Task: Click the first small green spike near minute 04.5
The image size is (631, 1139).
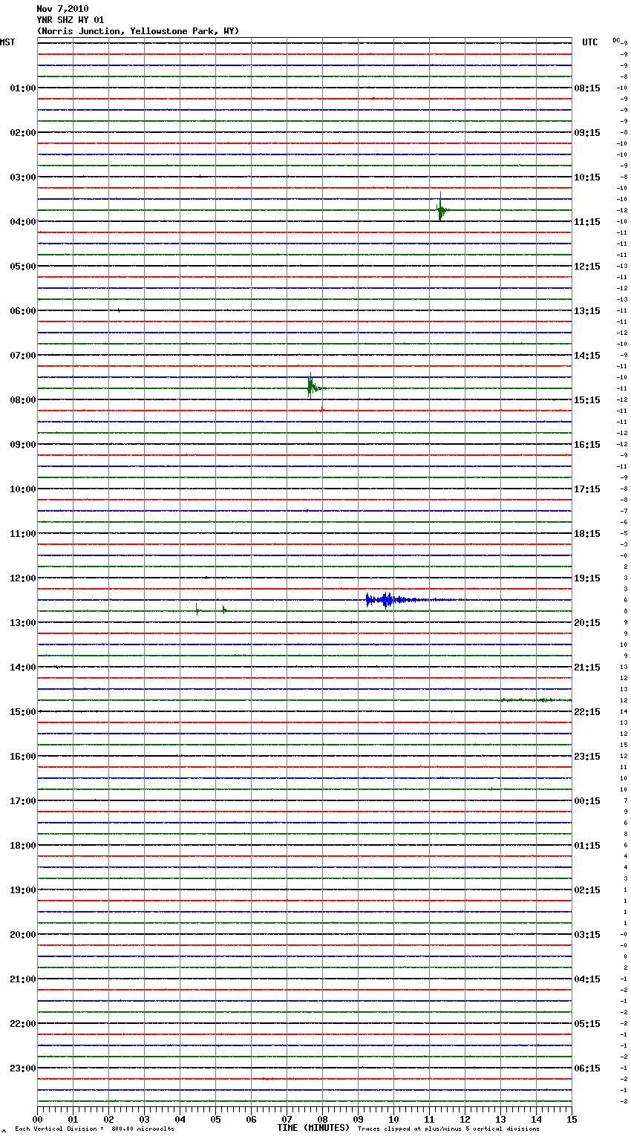Action: (x=197, y=610)
